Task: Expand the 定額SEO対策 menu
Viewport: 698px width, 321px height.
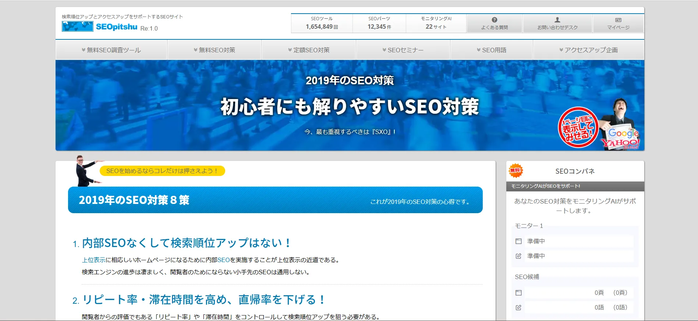Action: 309,50
